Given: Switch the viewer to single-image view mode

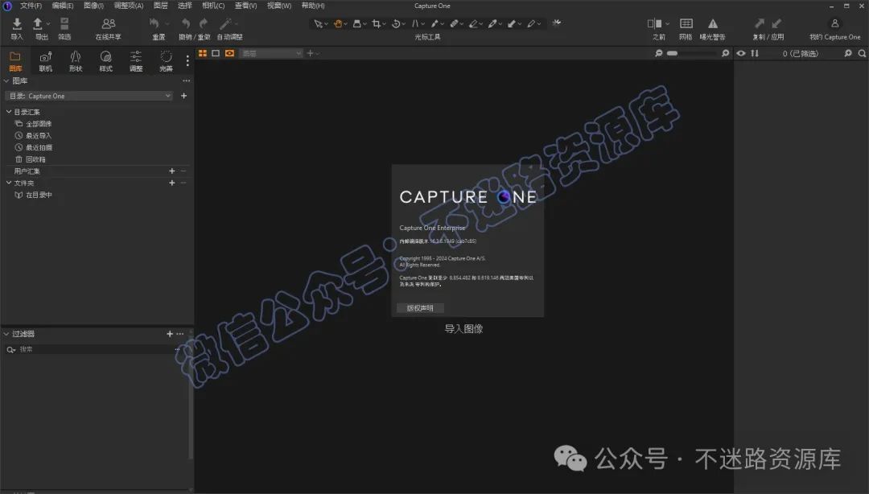Looking at the screenshot, I should point(216,53).
